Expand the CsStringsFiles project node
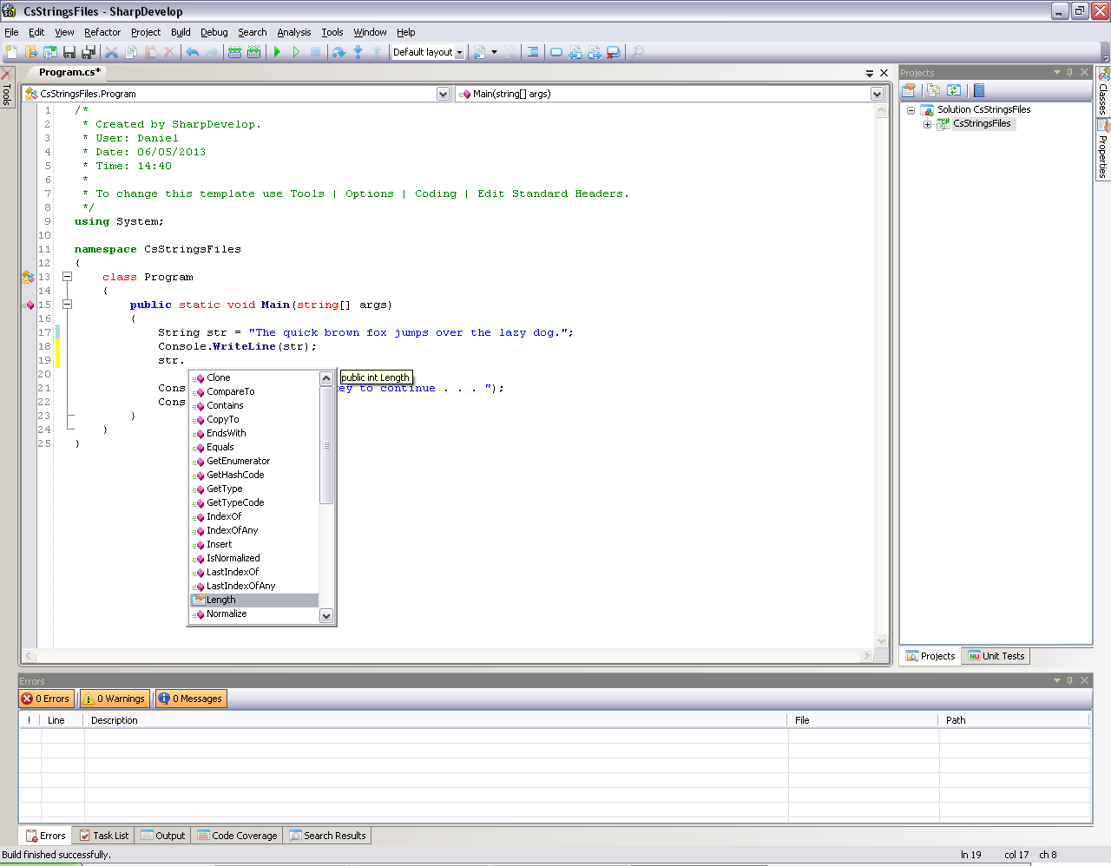This screenshot has height=866, width=1111. 927,123
